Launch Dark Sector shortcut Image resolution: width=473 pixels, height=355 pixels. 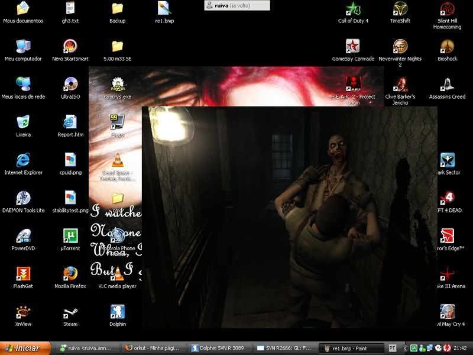click(448, 160)
